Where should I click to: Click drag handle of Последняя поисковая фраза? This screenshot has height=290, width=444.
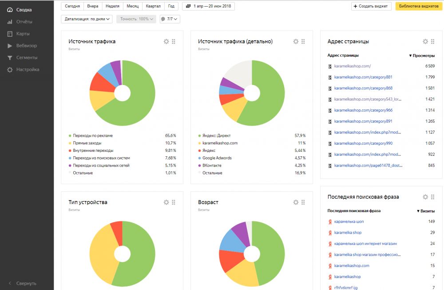432,197
